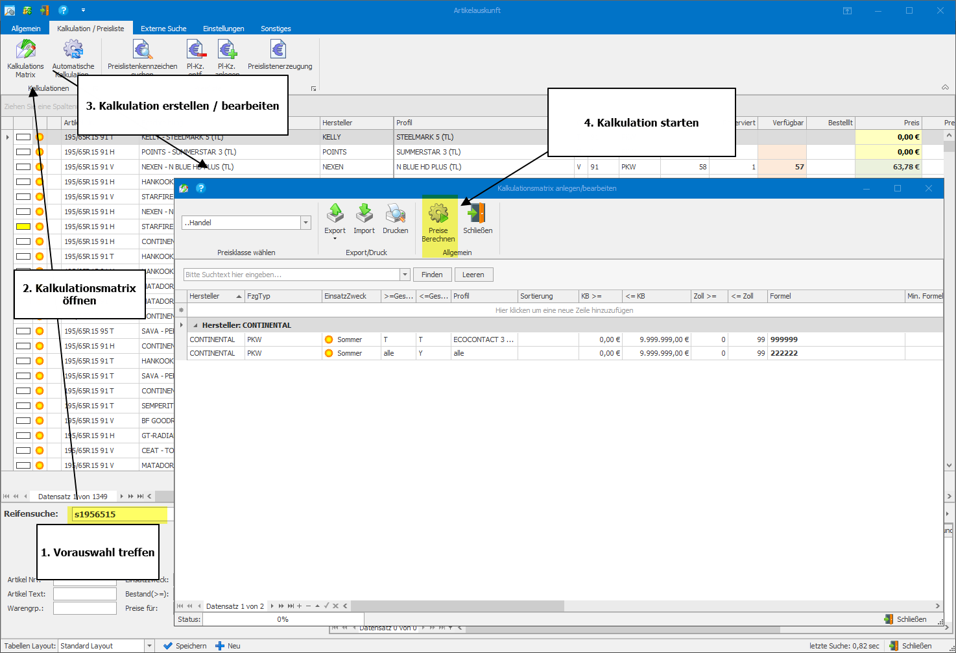Click the Status progress bar showing 0%
This screenshot has width=956, height=653.
pyautogui.click(x=283, y=619)
